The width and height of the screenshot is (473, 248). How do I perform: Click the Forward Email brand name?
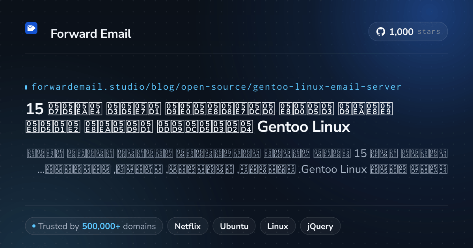(x=91, y=34)
